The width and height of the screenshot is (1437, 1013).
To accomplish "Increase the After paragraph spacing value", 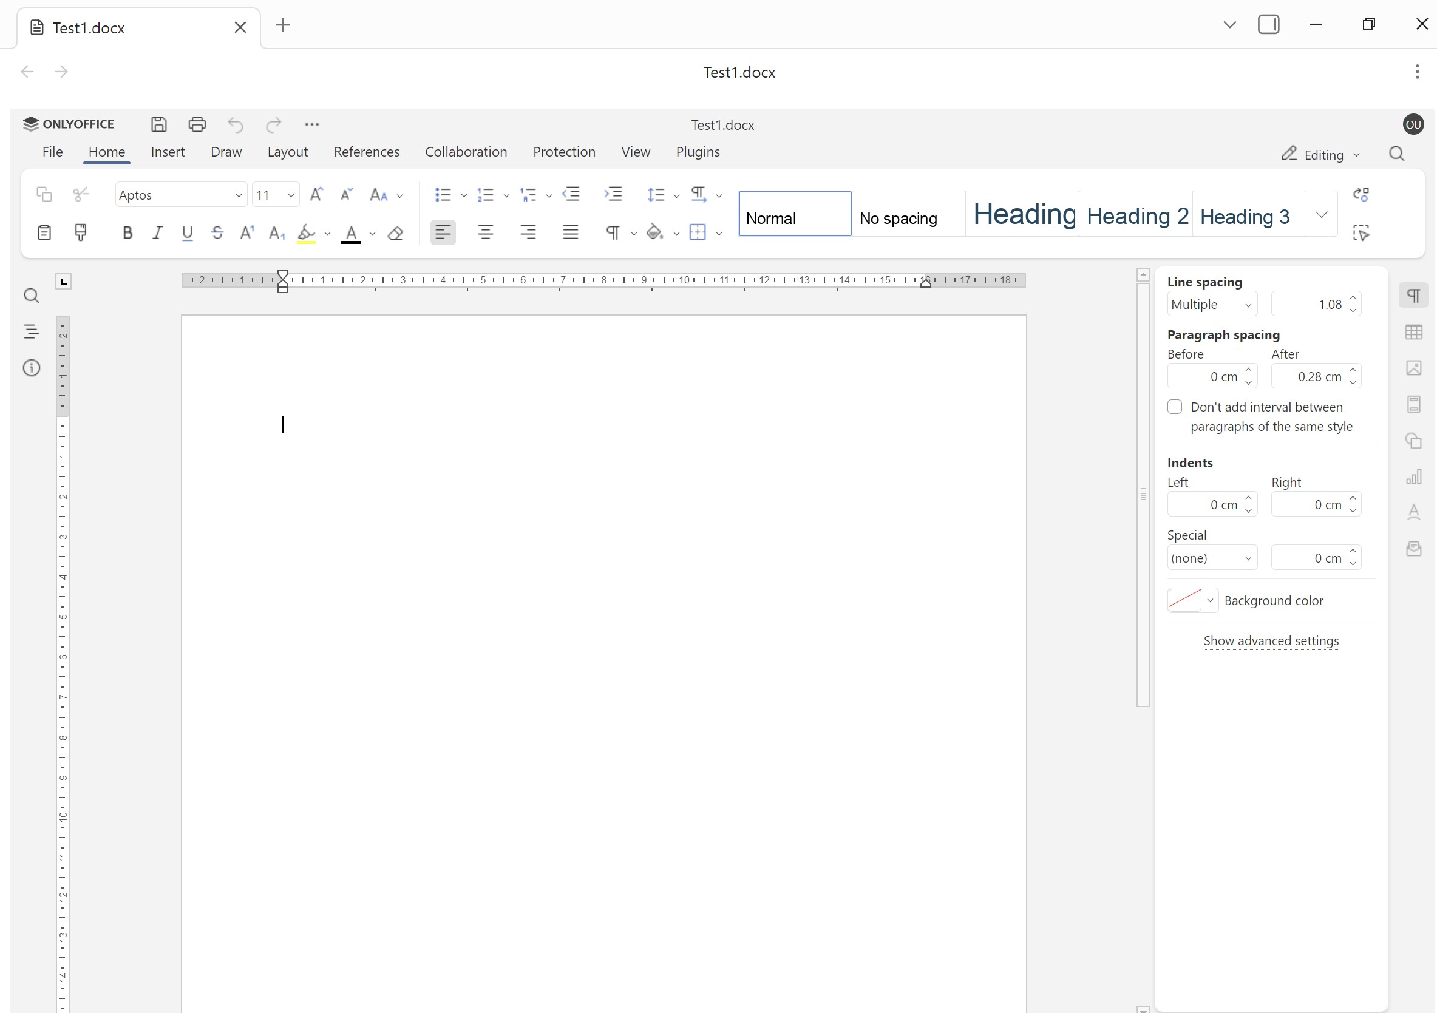I will coord(1353,370).
